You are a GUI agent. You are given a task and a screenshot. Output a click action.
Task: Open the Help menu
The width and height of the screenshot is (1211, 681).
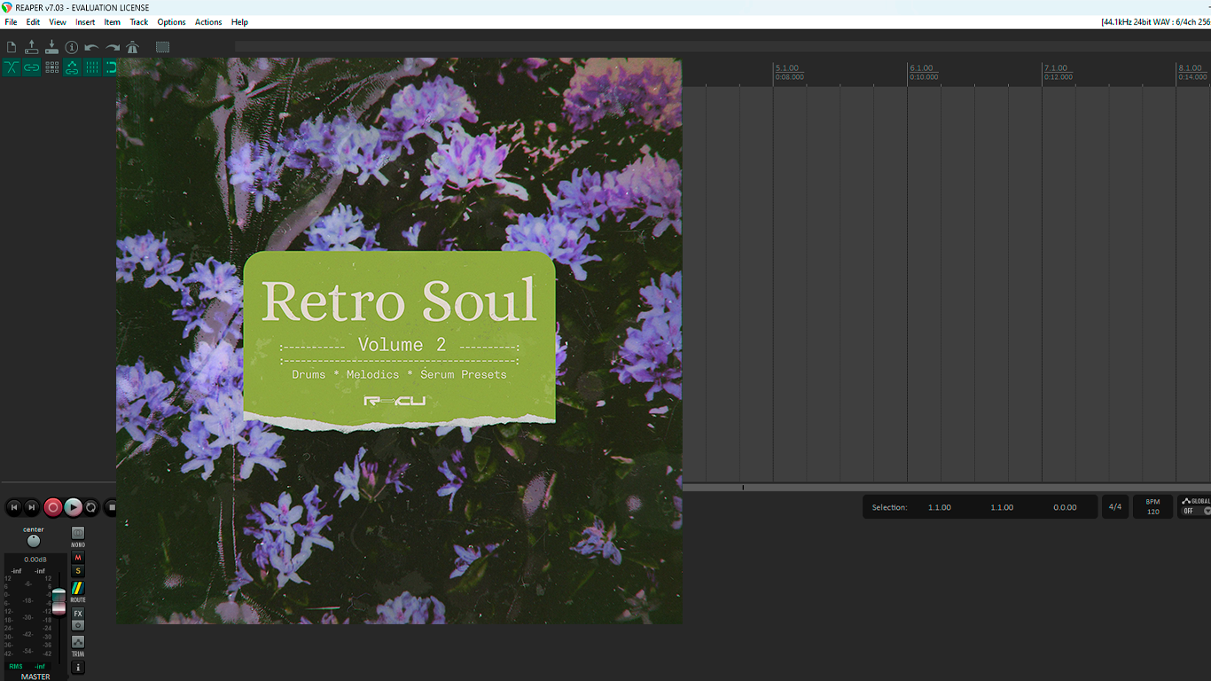239,22
